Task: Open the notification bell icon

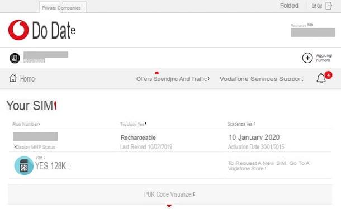Action: coord(321,78)
